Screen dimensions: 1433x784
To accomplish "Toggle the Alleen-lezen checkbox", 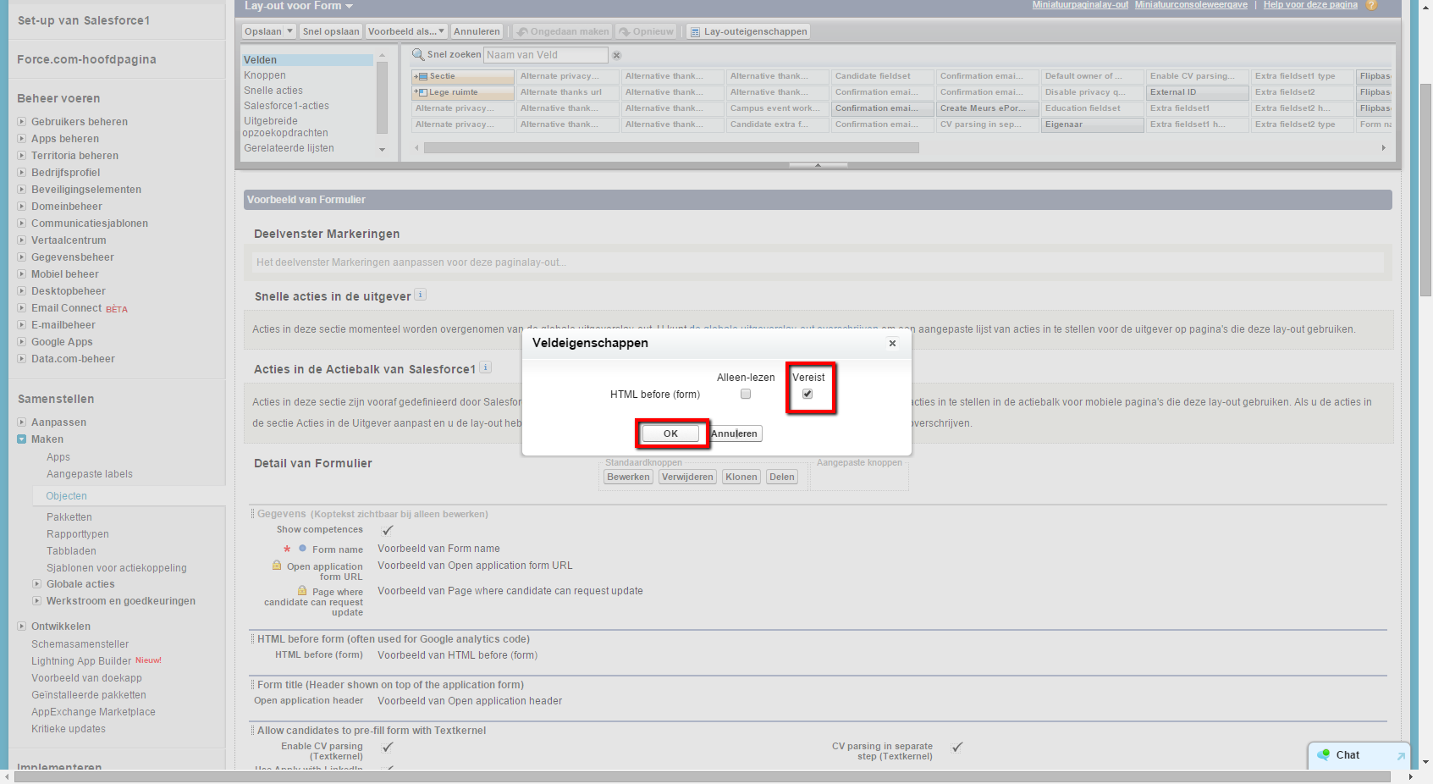I will [x=746, y=394].
